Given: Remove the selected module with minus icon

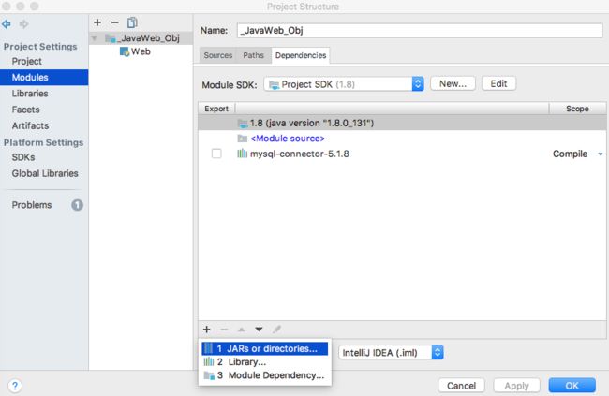Looking at the screenshot, I should [114, 22].
